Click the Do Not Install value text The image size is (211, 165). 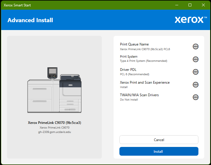129,100
